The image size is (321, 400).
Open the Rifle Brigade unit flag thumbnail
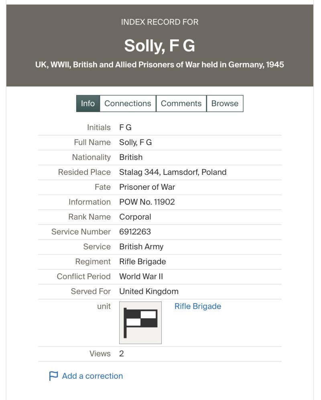point(140,323)
